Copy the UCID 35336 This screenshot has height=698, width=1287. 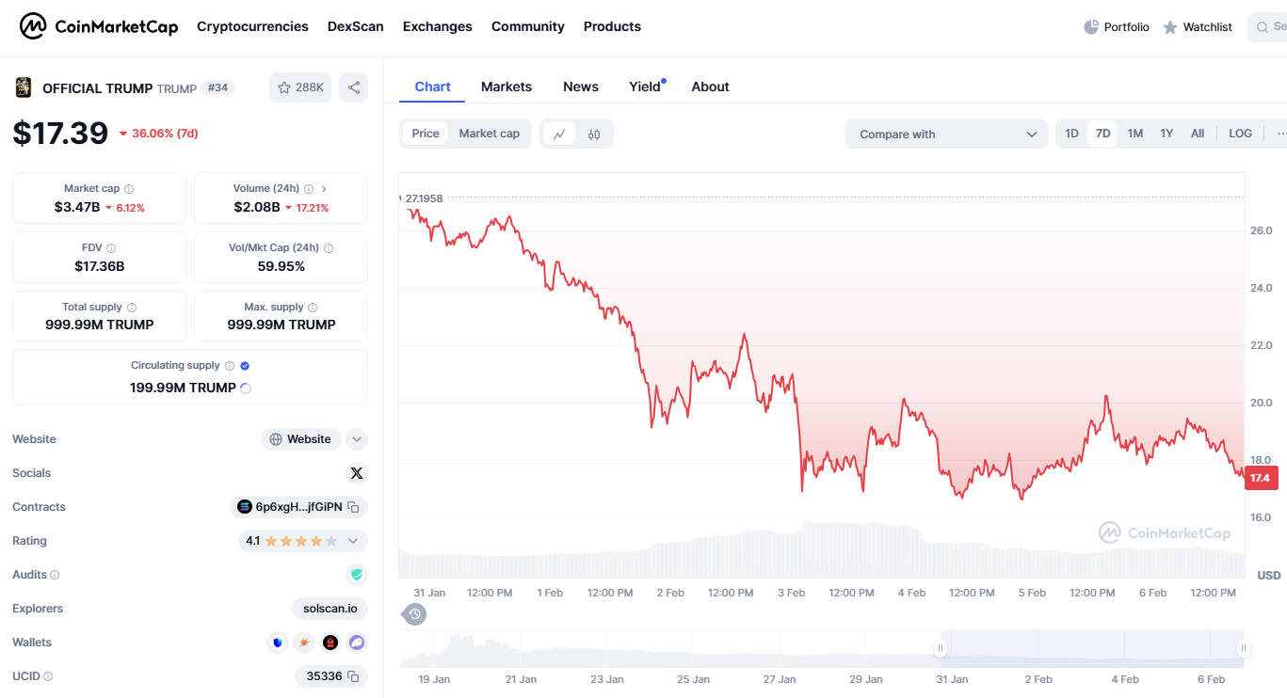[353, 676]
